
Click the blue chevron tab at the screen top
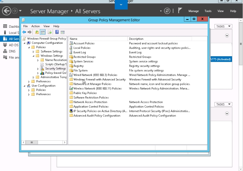pos(121,5)
